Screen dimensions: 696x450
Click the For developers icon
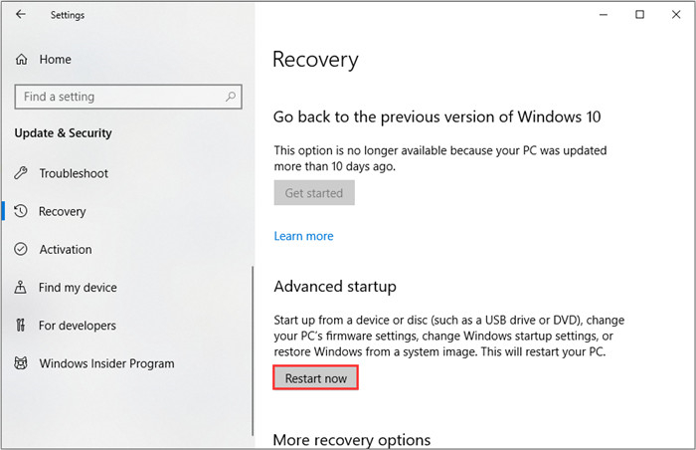click(21, 326)
